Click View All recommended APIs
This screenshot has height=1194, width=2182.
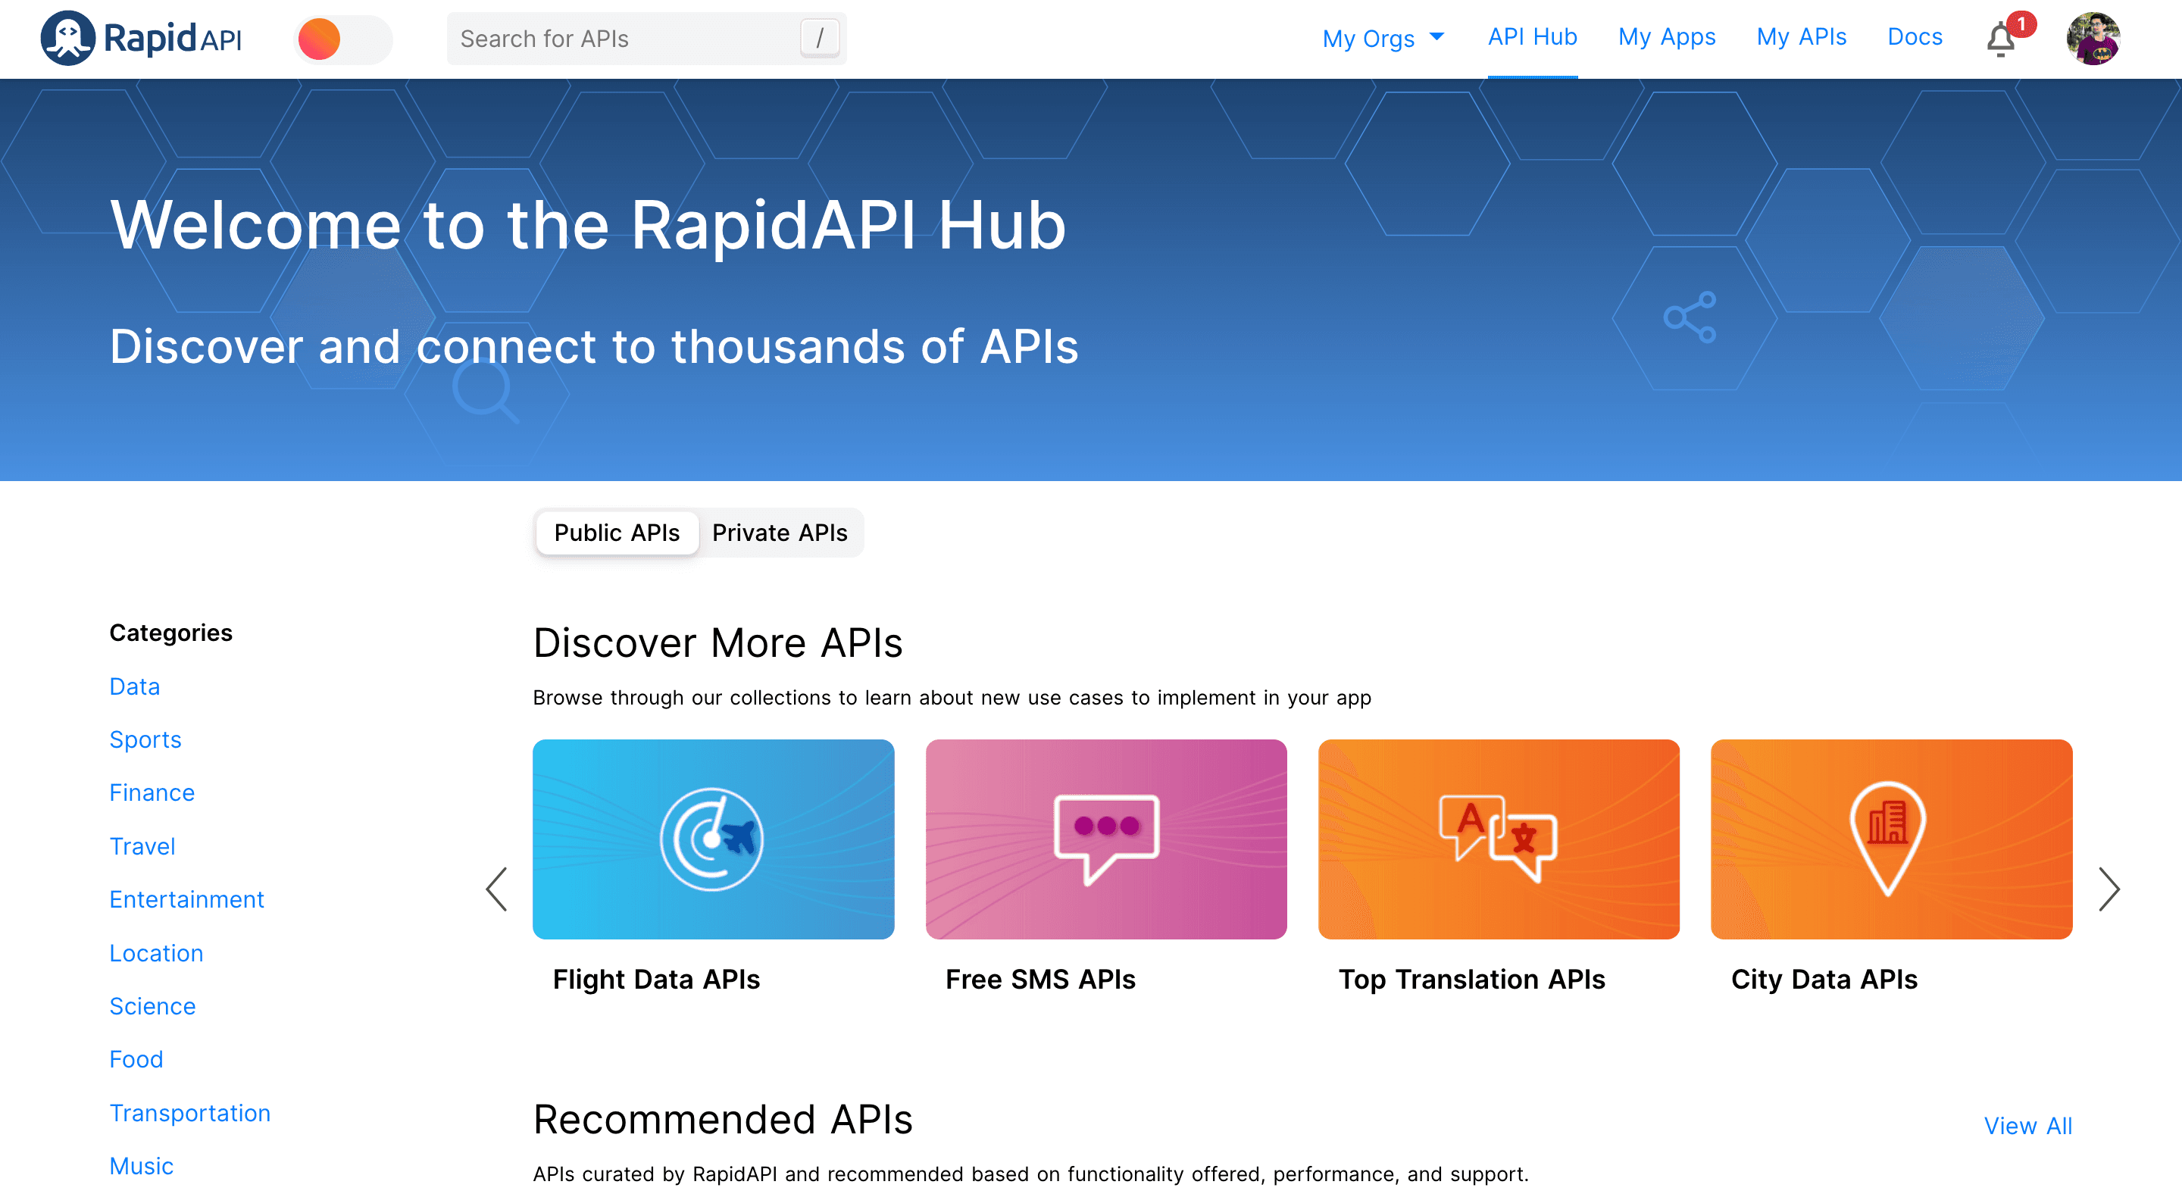click(2028, 1127)
